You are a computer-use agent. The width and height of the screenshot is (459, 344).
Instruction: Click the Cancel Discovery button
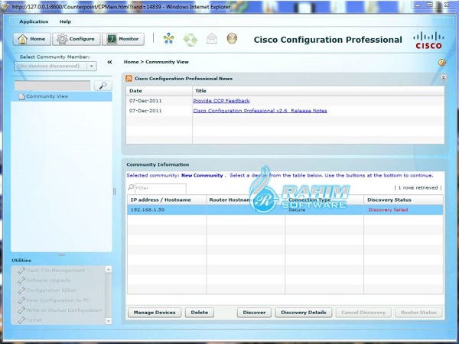pyautogui.click(x=363, y=313)
